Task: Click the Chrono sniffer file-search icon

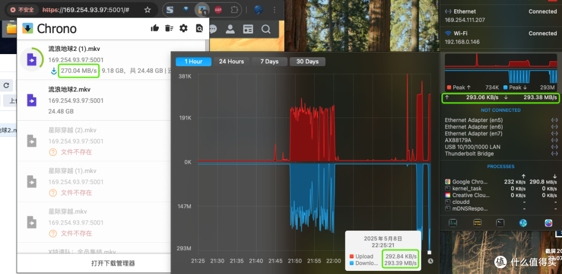Action: pos(199,28)
